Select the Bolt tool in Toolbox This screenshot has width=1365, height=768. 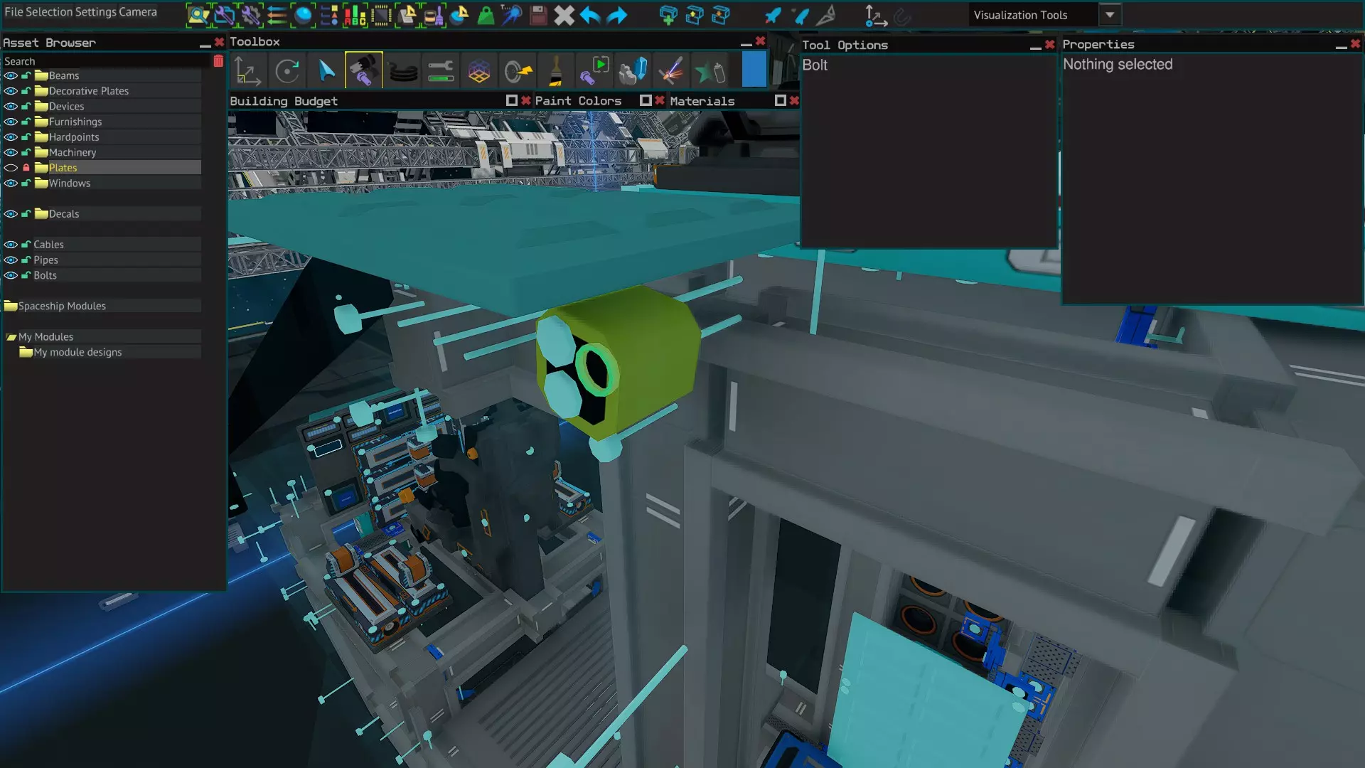coord(363,70)
